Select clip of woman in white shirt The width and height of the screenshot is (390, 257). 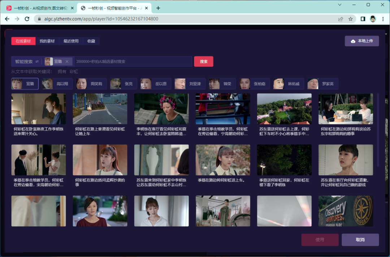tap(161, 211)
